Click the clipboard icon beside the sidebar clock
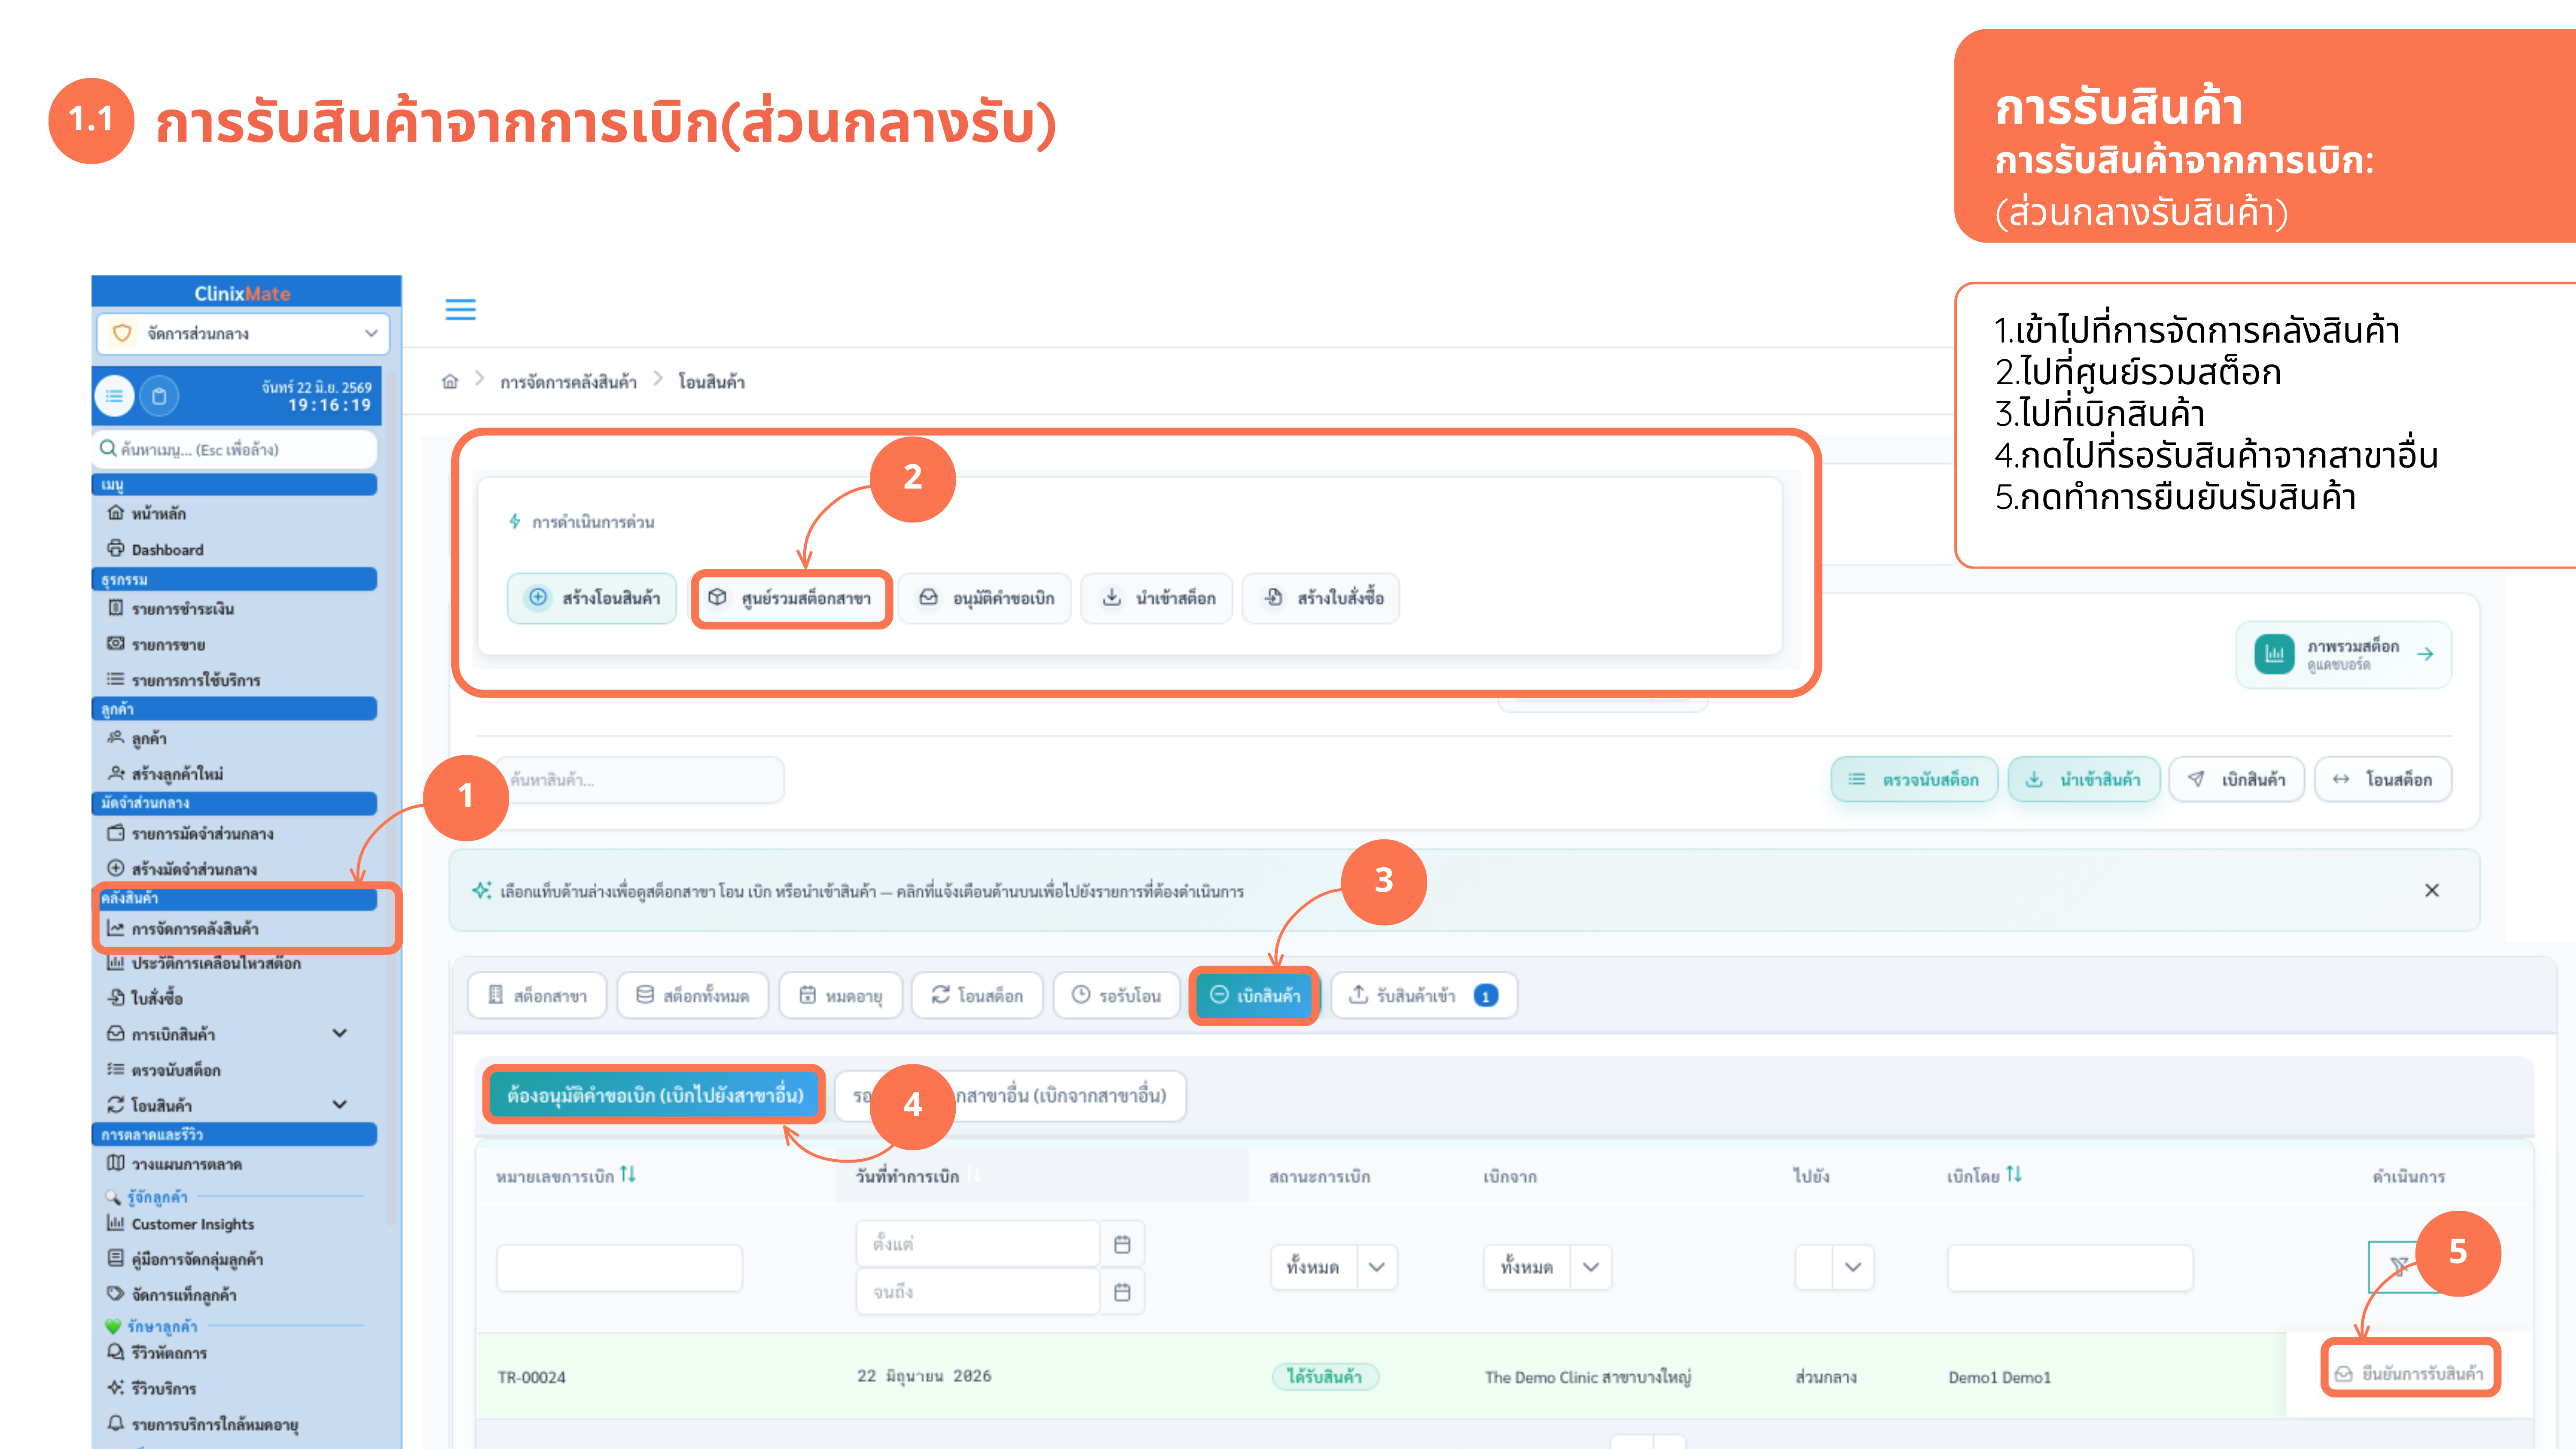 (x=159, y=396)
